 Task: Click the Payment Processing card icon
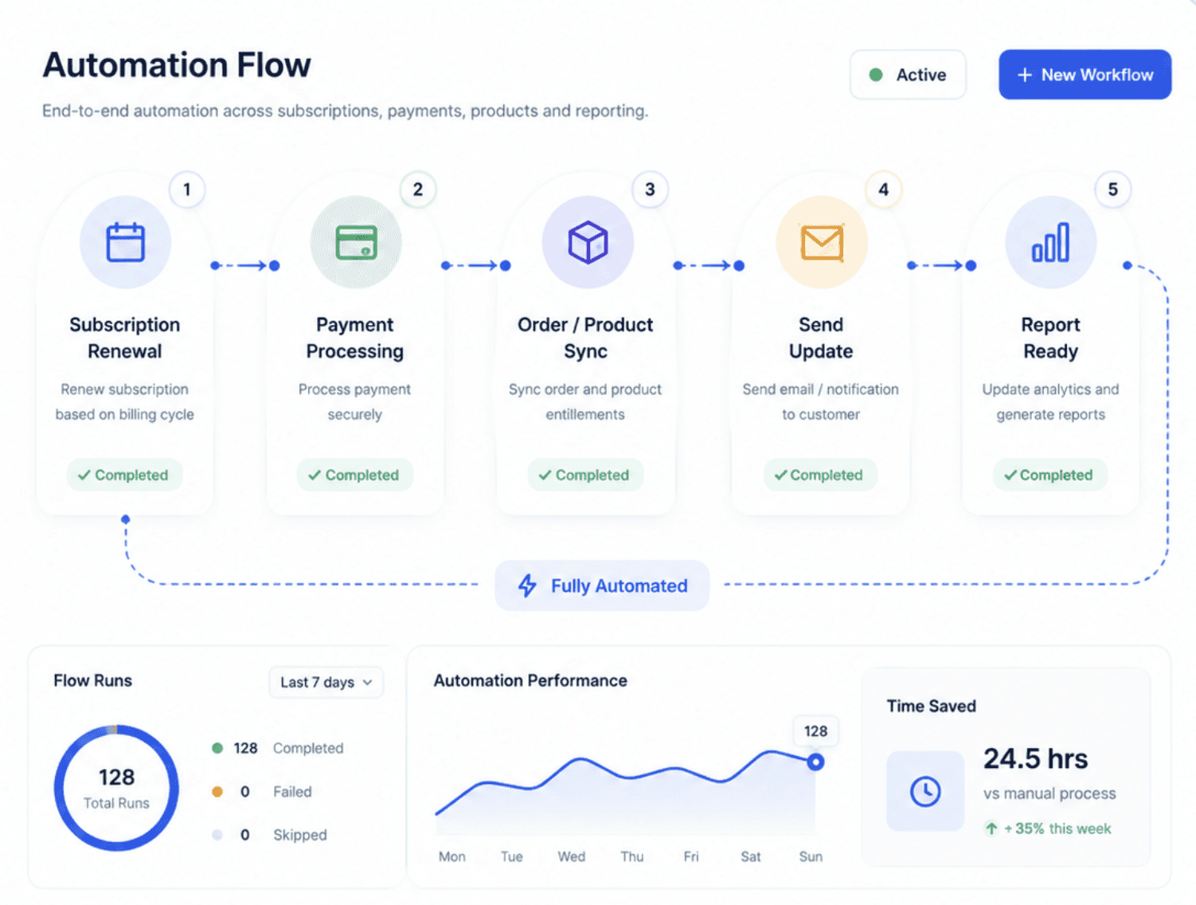tap(356, 242)
